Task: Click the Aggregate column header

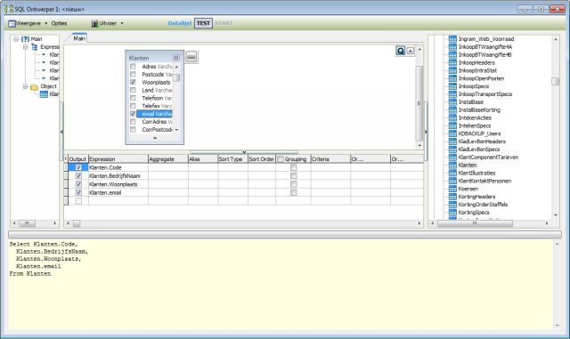Action: tap(168, 159)
